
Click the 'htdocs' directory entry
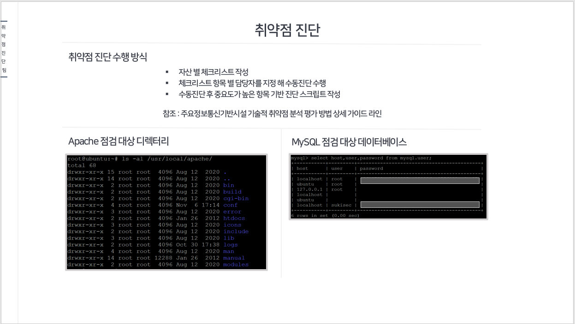pyautogui.click(x=234, y=218)
